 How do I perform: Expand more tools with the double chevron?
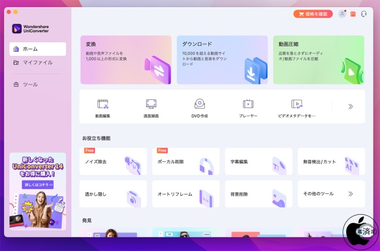[x=350, y=106]
